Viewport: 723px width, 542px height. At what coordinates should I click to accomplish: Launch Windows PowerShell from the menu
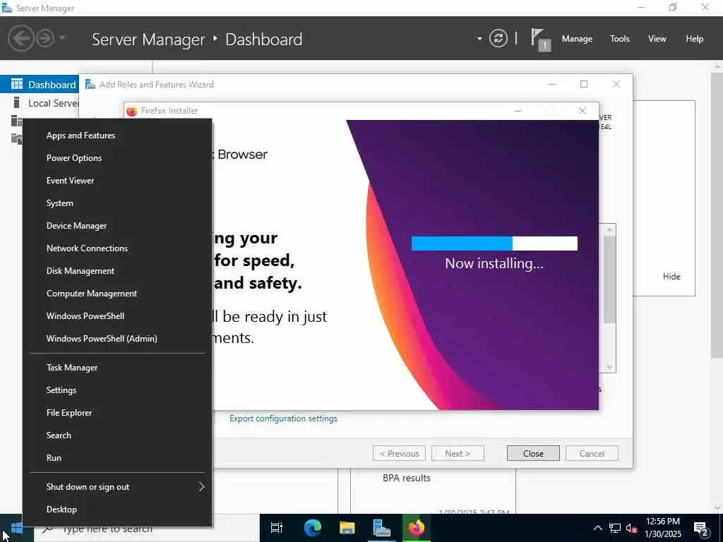117,316
